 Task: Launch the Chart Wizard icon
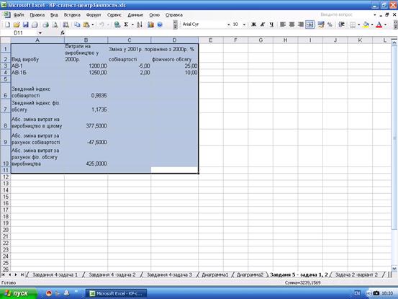150,24
